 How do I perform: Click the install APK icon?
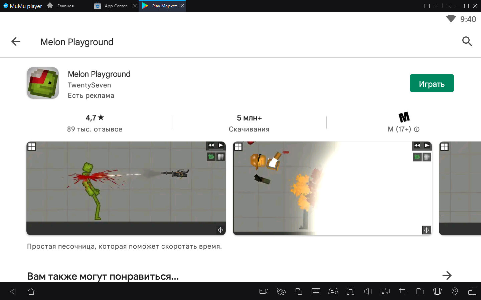(x=385, y=291)
